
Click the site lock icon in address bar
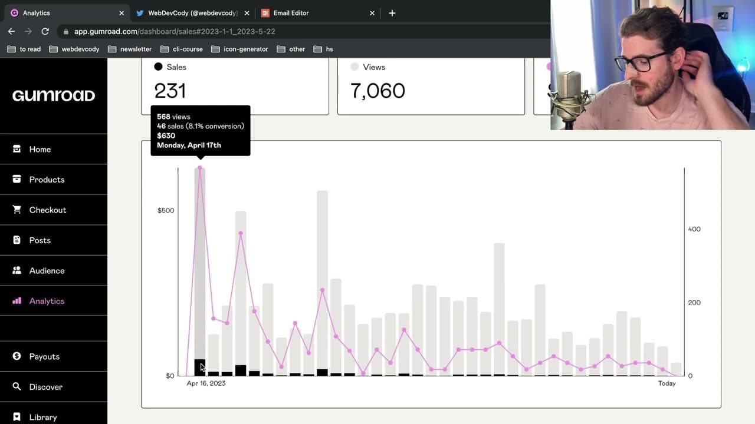(x=66, y=31)
